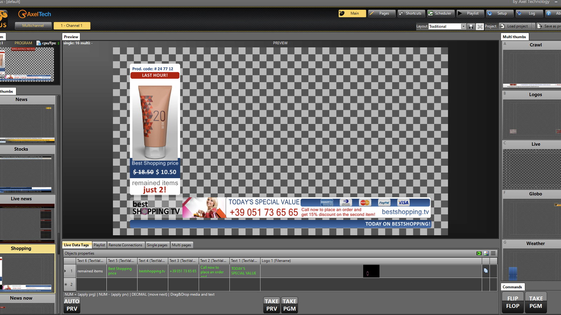Expand the Load project dropdown arrow

point(533,26)
